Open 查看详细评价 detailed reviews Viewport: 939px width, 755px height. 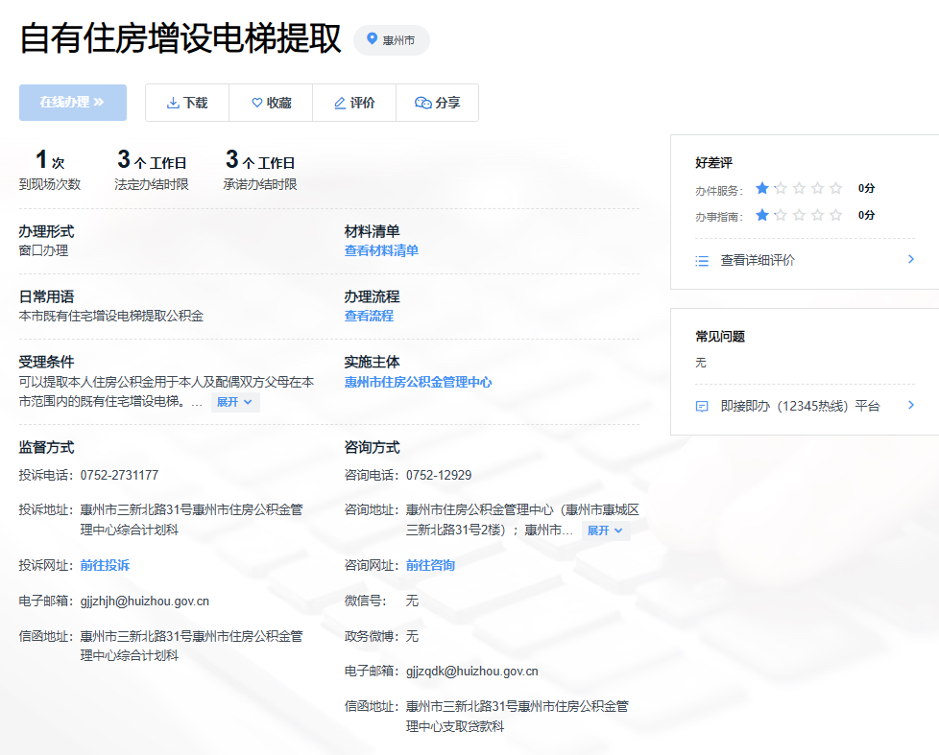(x=758, y=260)
